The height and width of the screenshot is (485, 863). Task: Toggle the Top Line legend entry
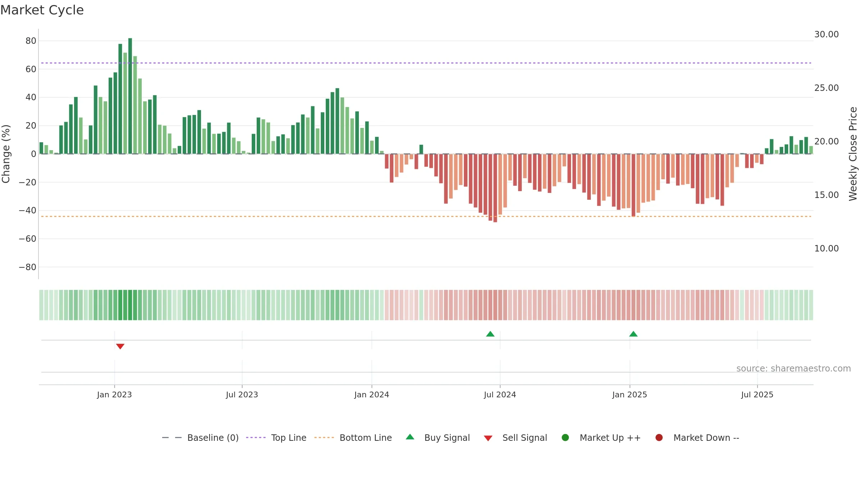[x=276, y=438]
